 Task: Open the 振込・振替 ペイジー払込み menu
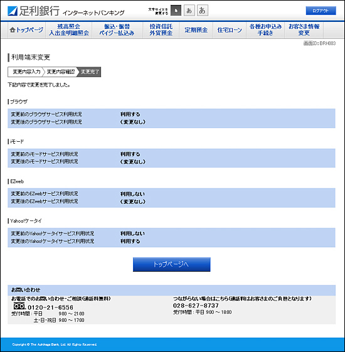coord(117,30)
